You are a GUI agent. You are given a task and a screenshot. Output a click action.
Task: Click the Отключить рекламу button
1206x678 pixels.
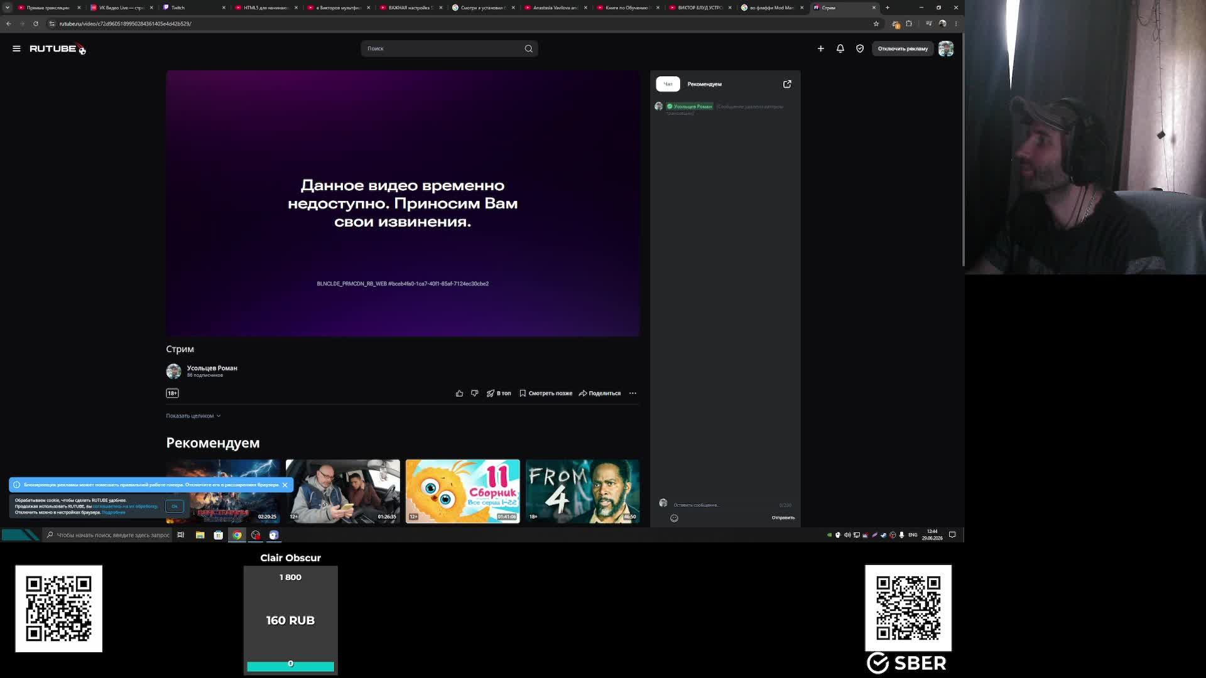click(x=903, y=48)
